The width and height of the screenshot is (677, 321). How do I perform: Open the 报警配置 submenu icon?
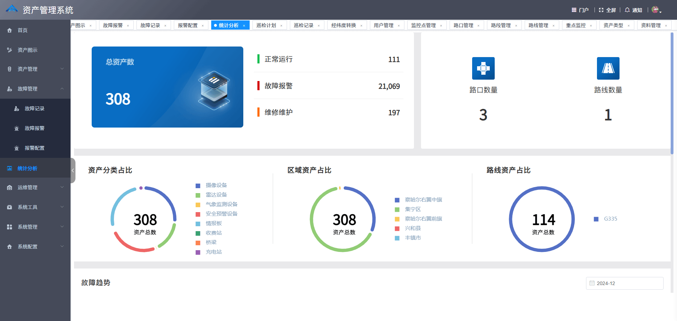[17, 148]
